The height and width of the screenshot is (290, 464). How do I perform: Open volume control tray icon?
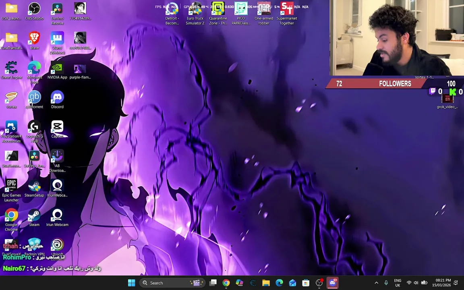tap(416, 283)
